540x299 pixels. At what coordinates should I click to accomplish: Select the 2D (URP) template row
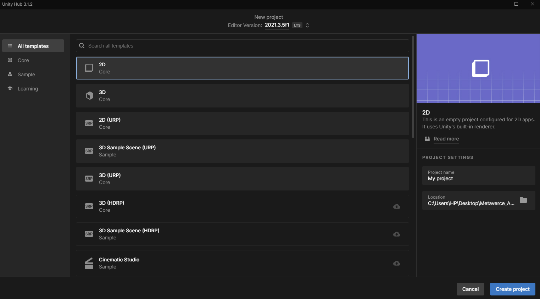click(243, 123)
